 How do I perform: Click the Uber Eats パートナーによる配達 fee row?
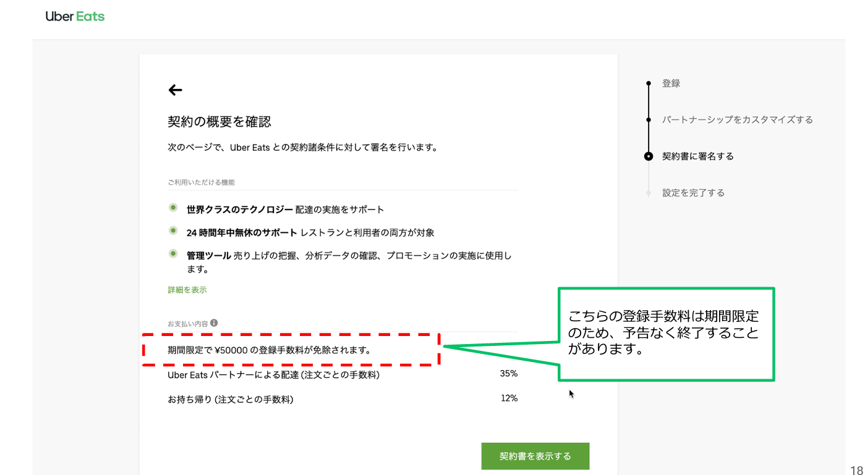click(x=343, y=374)
